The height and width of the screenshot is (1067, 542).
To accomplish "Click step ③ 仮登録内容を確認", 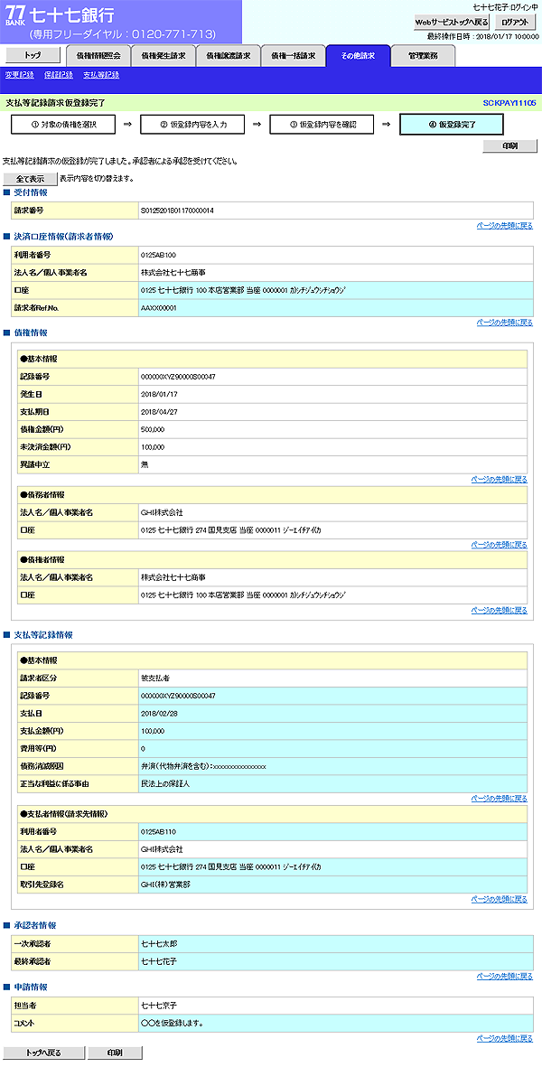I will pyautogui.click(x=322, y=125).
